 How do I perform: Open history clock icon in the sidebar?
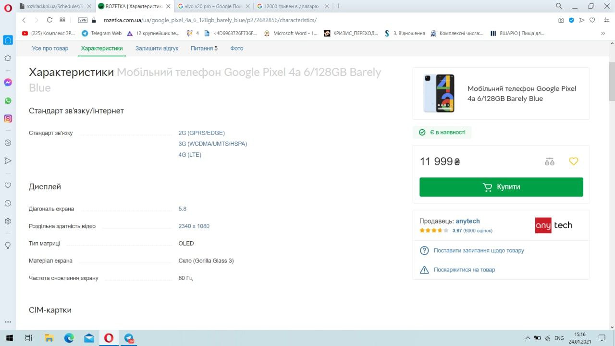coord(8,203)
